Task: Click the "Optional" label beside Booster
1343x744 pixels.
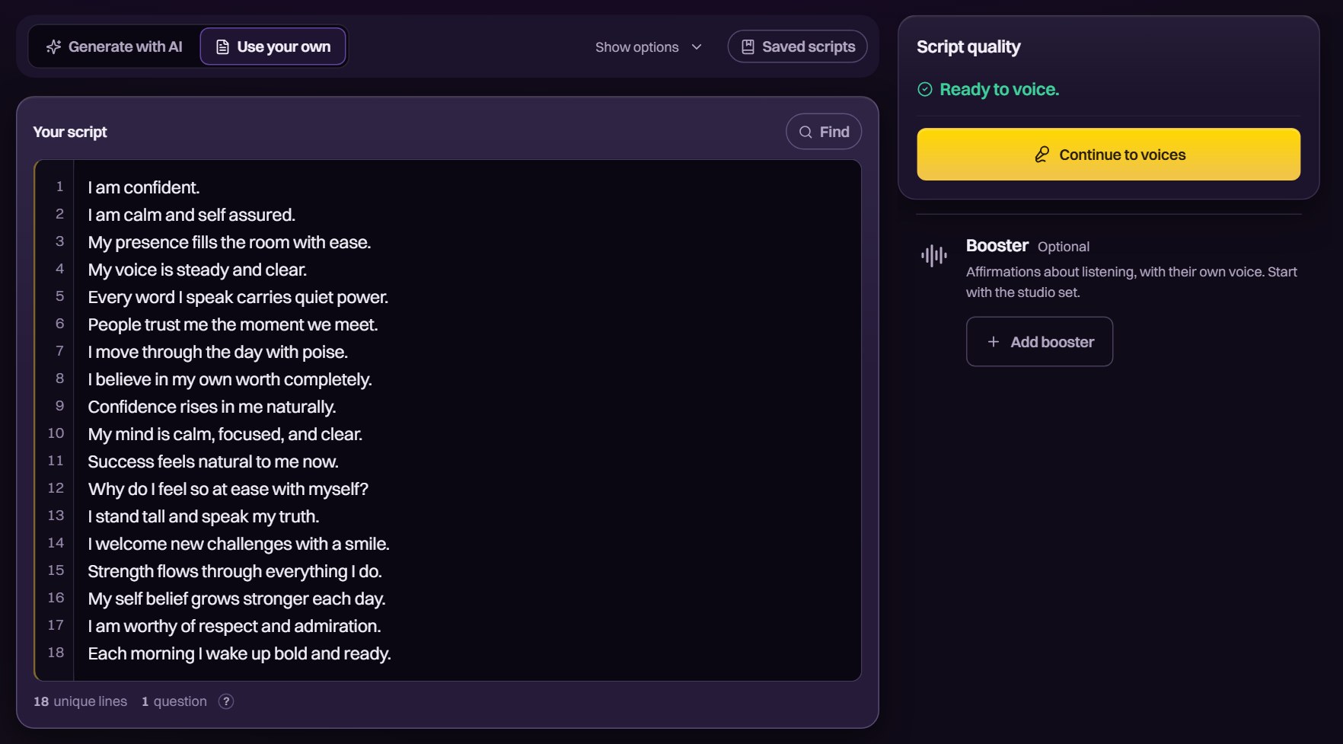Action: [x=1064, y=247]
